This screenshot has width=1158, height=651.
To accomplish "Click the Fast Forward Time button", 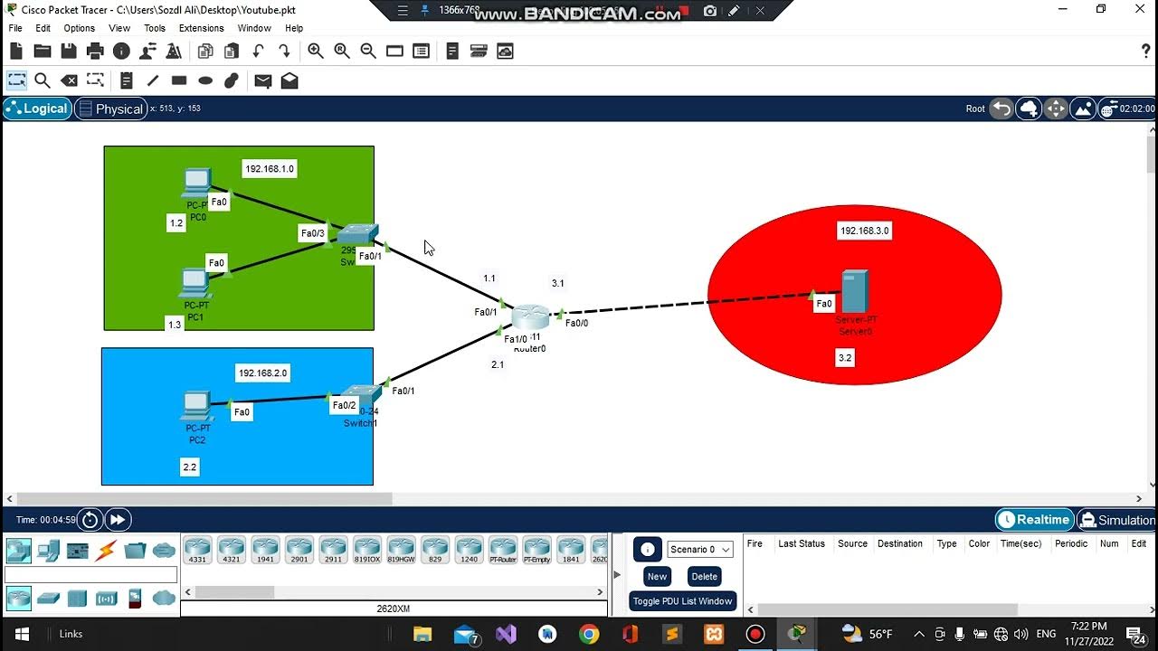I will click(119, 520).
